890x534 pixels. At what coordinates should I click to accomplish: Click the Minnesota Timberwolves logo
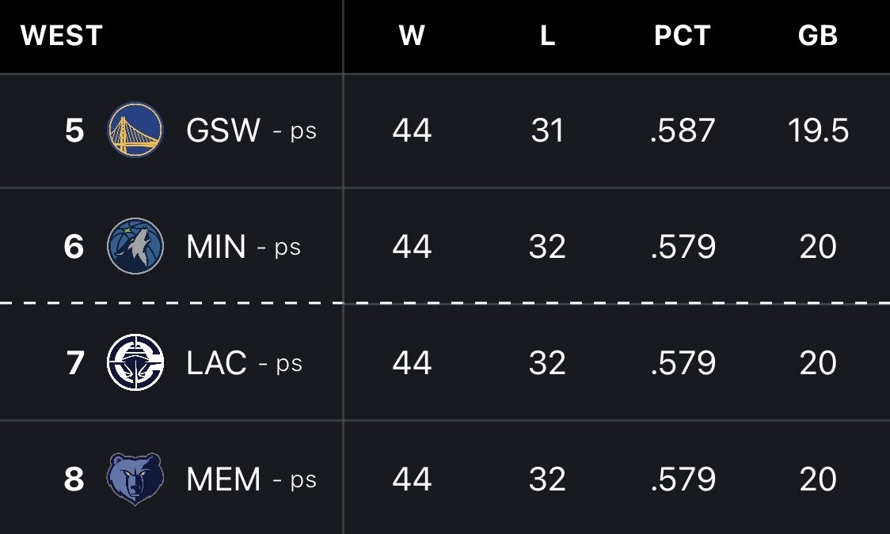pyautogui.click(x=135, y=247)
